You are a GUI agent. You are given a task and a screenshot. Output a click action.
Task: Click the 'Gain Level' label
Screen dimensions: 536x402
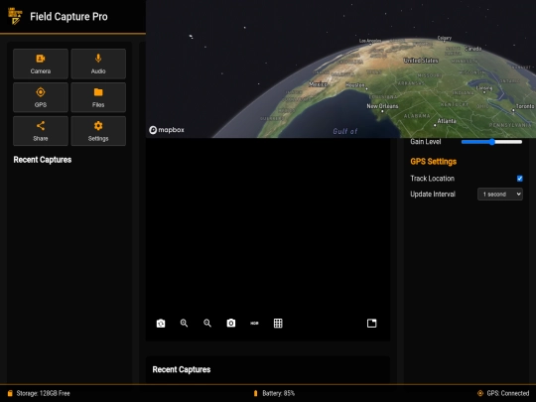[x=425, y=142]
